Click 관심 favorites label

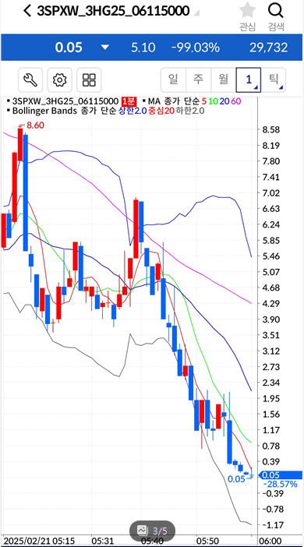pyautogui.click(x=247, y=26)
